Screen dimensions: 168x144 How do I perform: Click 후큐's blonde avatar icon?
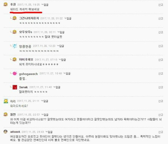[x=6, y=5]
